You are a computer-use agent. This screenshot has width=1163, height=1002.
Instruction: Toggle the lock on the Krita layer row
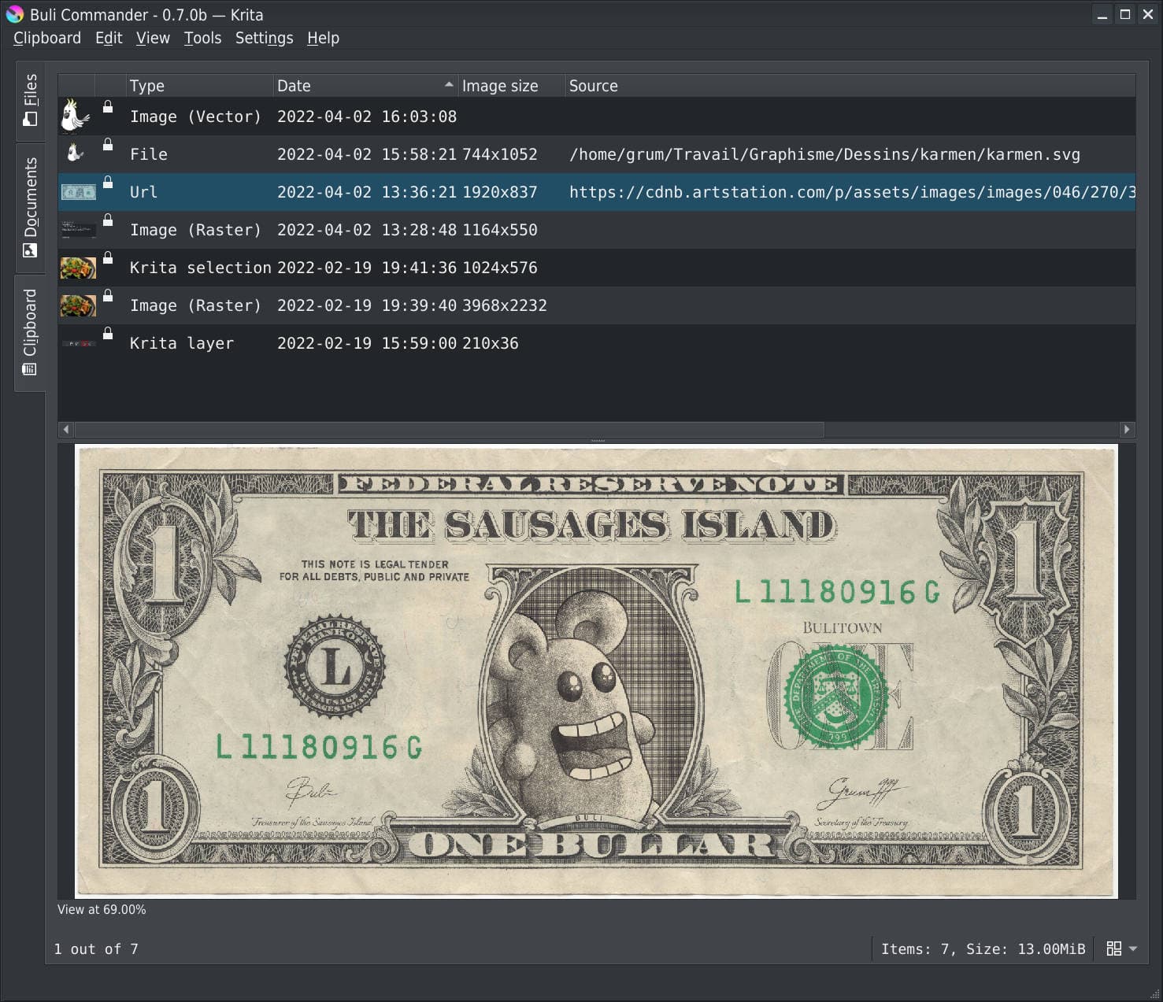pos(108,333)
